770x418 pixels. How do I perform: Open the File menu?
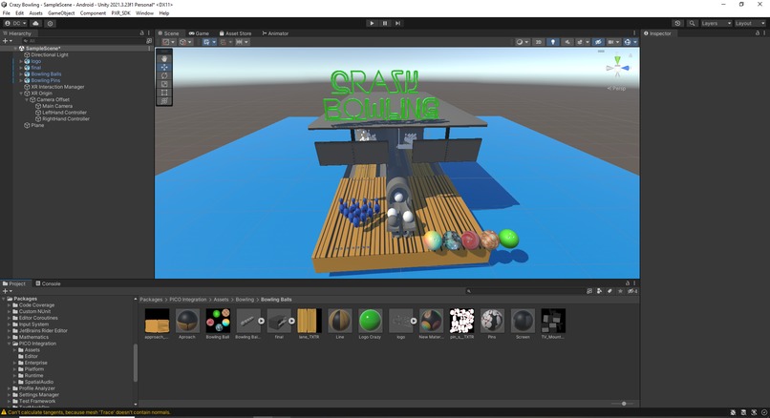click(x=7, y=13)
